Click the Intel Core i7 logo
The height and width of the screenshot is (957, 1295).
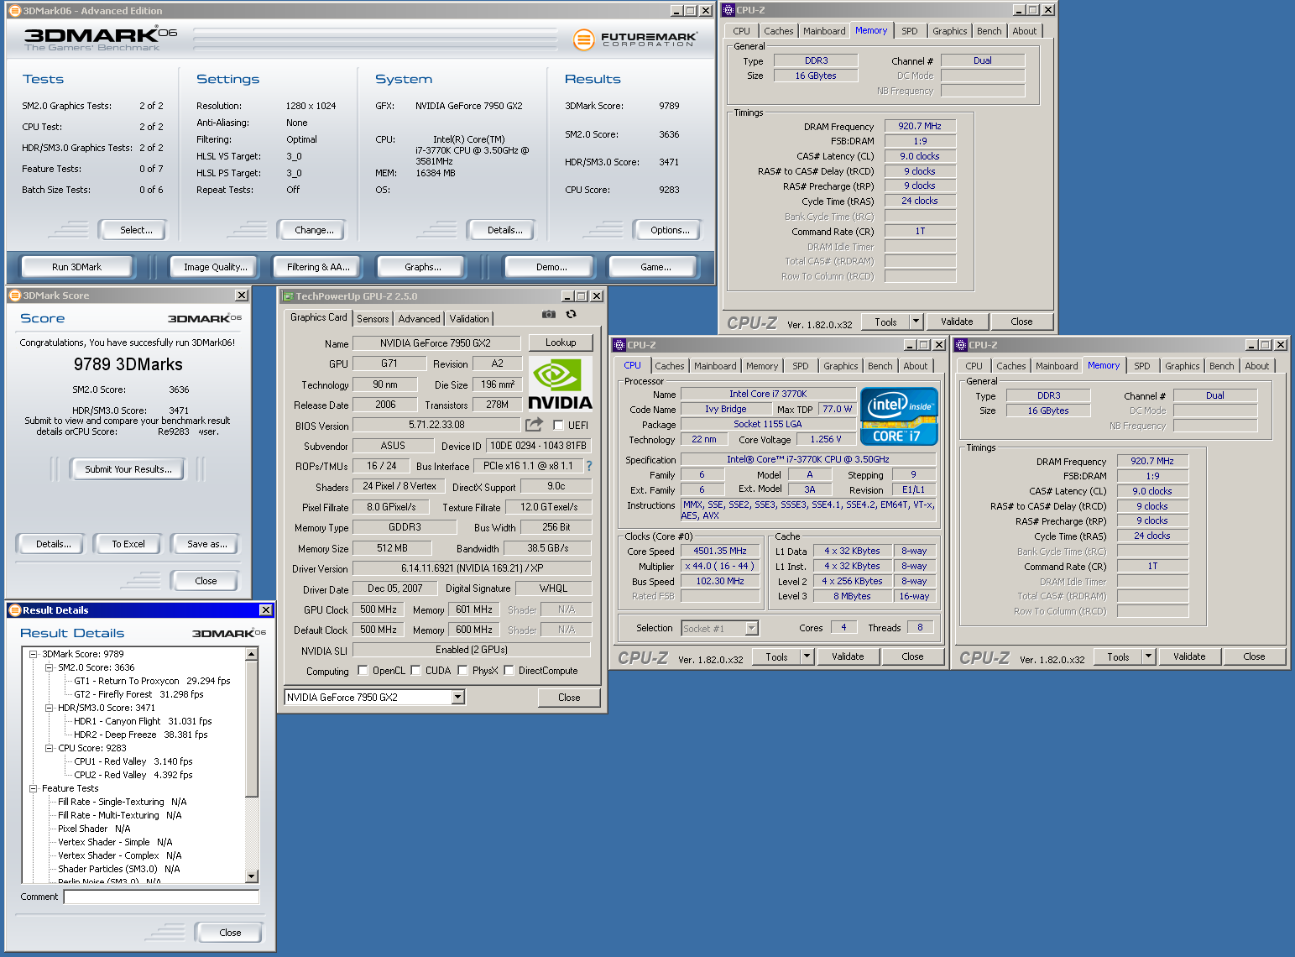point(899,416)
